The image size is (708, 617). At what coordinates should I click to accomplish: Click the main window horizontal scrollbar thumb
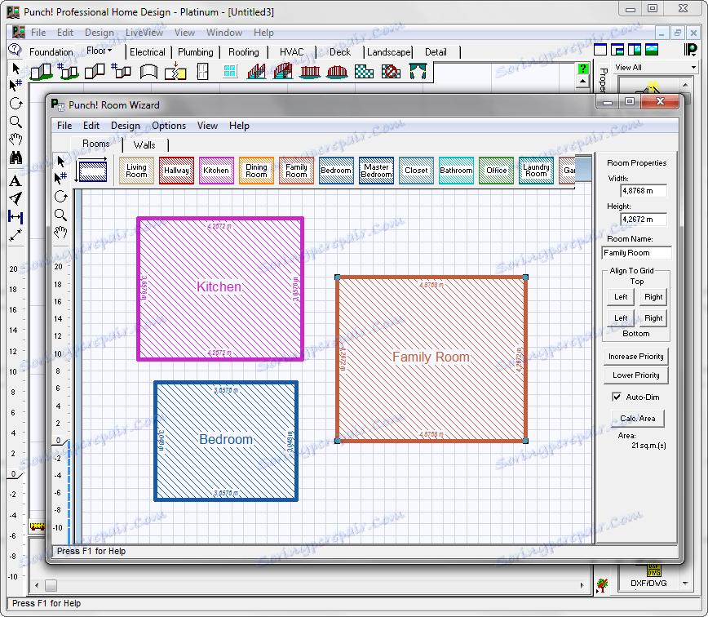point(51,585)
